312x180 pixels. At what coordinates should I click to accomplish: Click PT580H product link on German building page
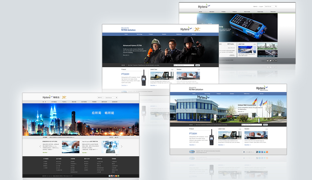tap(193, 134)
